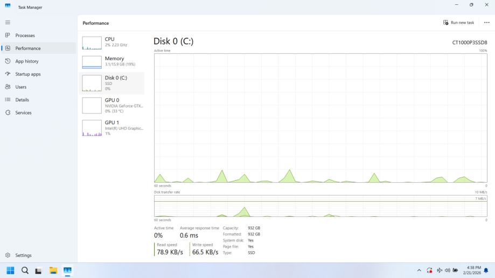Open File Explorer from the taskbar
495x278 pixels.
coord(53,270)
